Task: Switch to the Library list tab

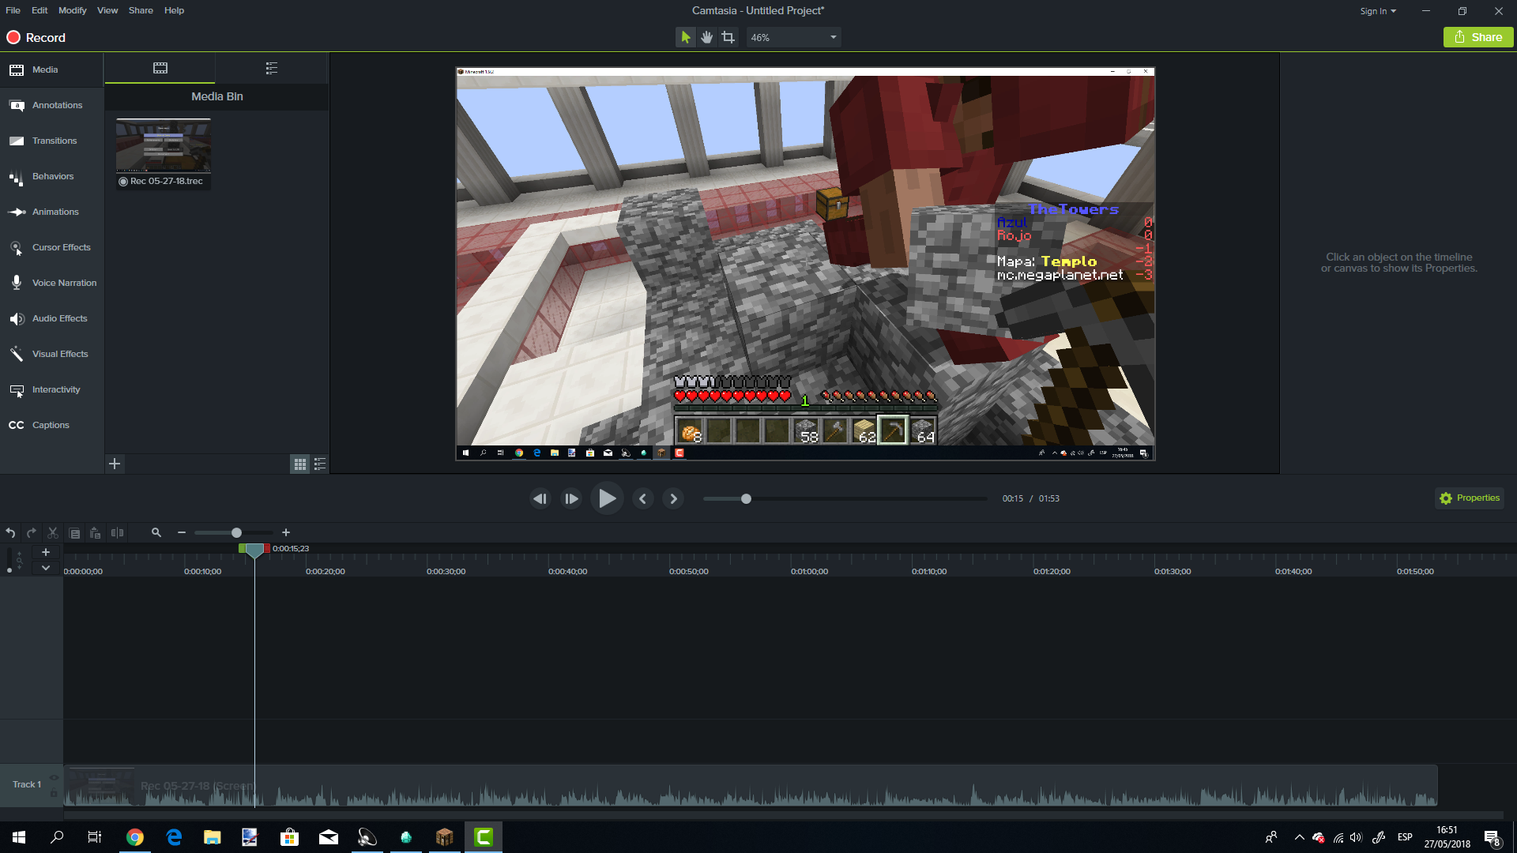Action: coord(272,68)
